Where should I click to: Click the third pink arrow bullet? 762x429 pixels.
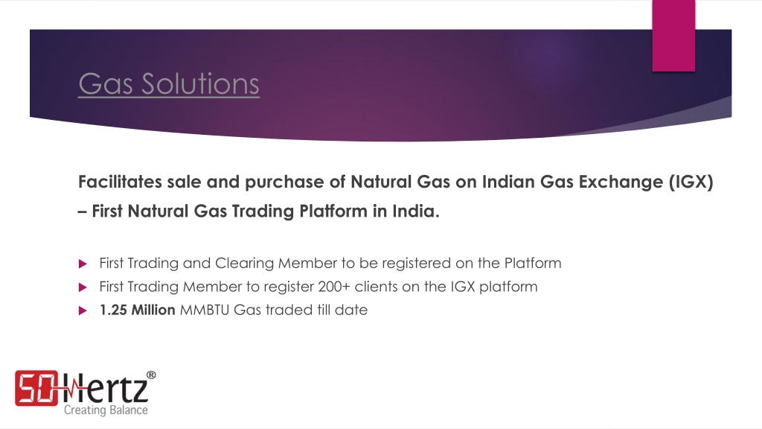click(x=83, y=311)
